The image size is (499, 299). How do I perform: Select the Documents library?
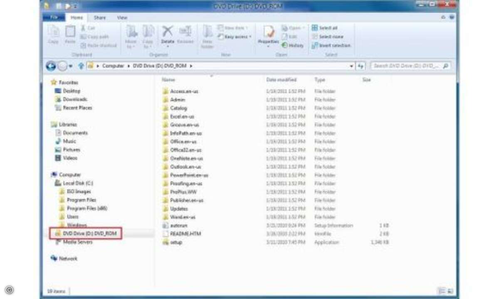pos(72,133)
